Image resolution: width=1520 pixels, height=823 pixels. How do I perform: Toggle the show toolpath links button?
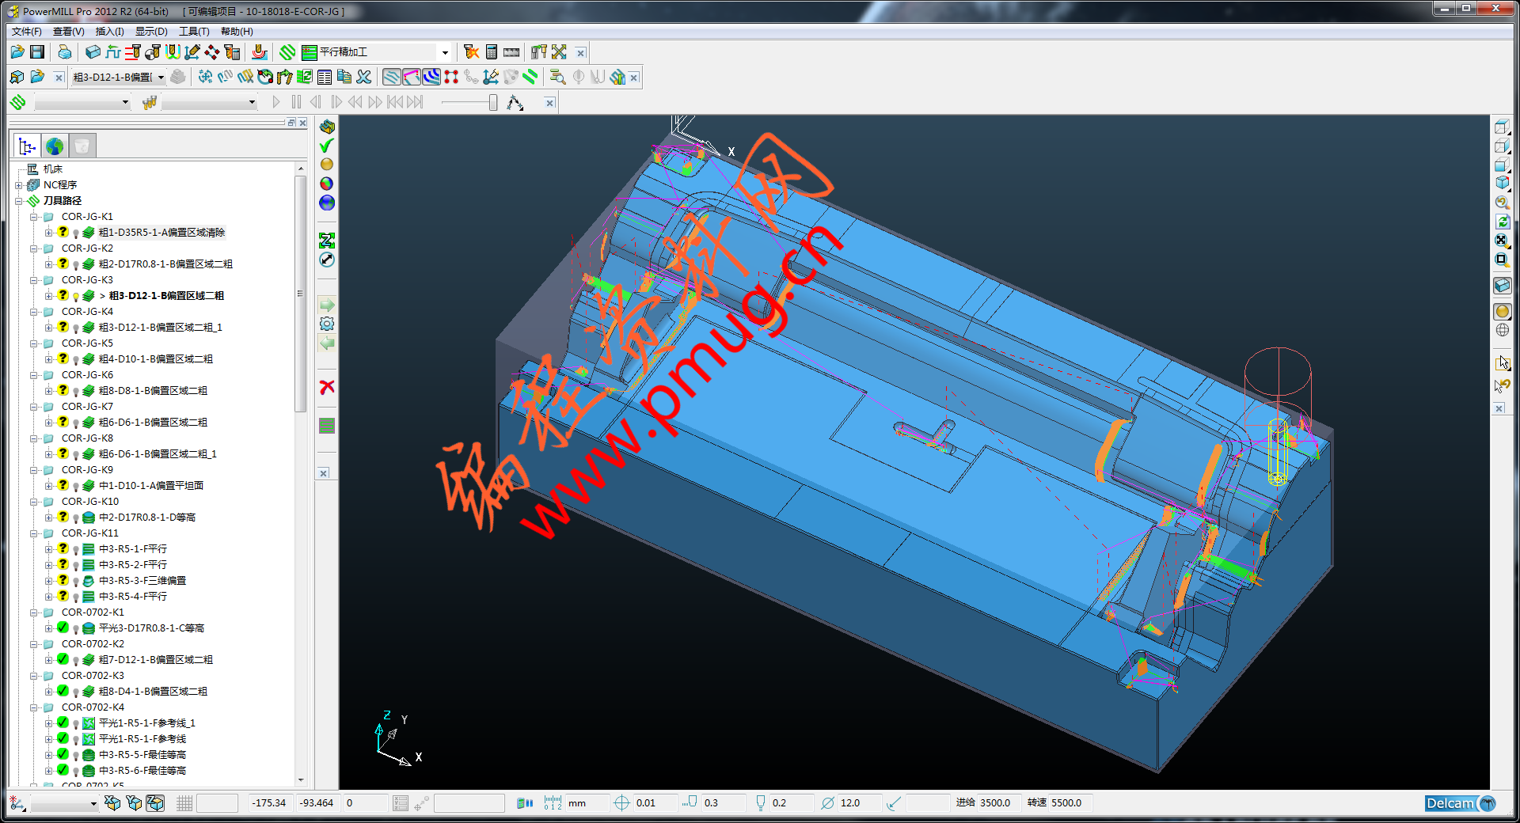(x=412, y=77)
